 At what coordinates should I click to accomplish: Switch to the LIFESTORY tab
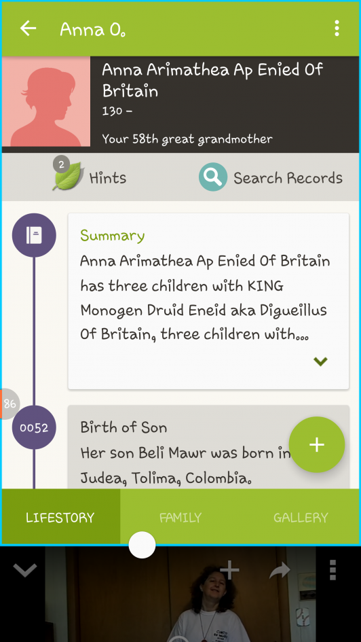point(60,517)
